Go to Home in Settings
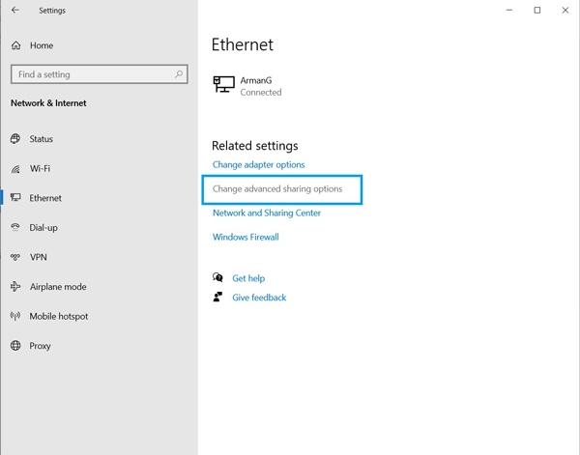The height and width of the screenshot is (455, 580). click(42, 45)
